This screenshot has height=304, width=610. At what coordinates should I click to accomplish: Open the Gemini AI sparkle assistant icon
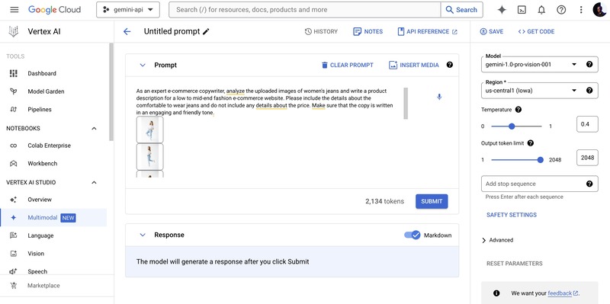502,10
